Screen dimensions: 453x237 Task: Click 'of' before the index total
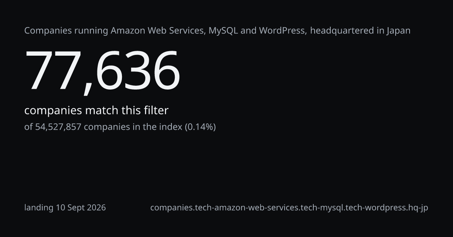(x=29, y=127)
